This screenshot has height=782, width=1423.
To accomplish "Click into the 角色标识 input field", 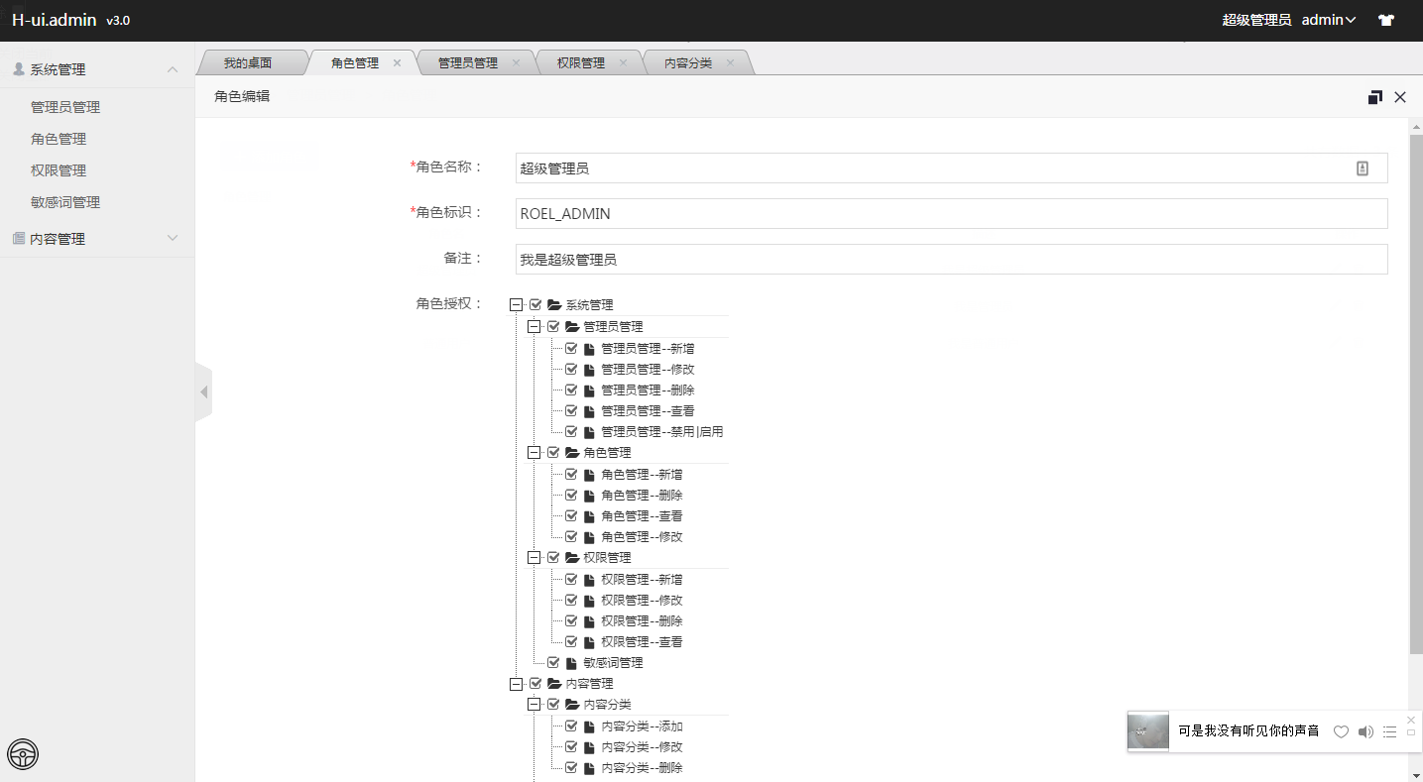I will click(952, 213).
